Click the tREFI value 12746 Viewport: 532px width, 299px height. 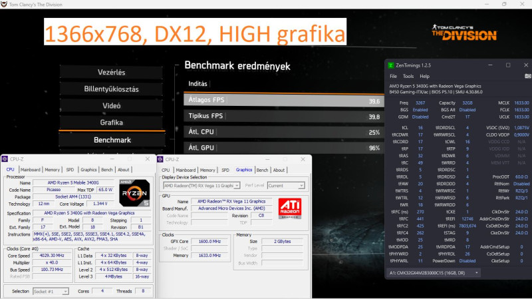tap(467, 219)
